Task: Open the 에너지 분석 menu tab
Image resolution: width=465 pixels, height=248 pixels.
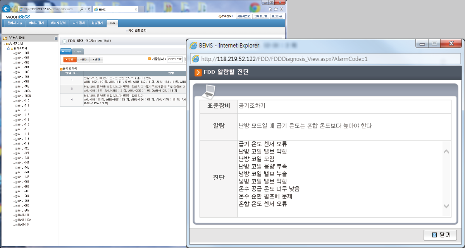Action: tap(58, 23)
